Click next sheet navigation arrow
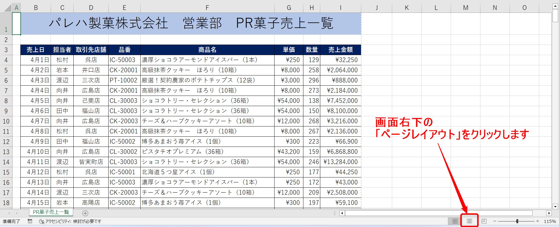The image size is (559, 227). pos(17,213)
